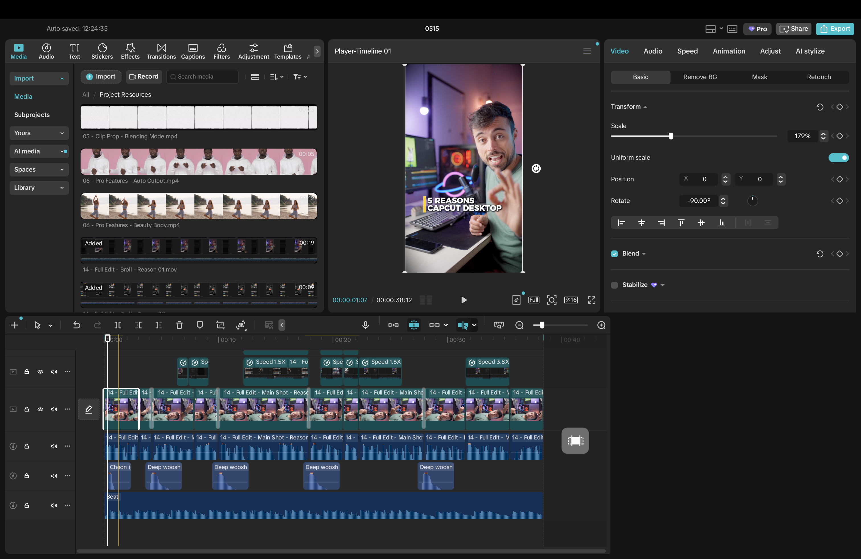Expand the Spaces section

click(39, 169)
